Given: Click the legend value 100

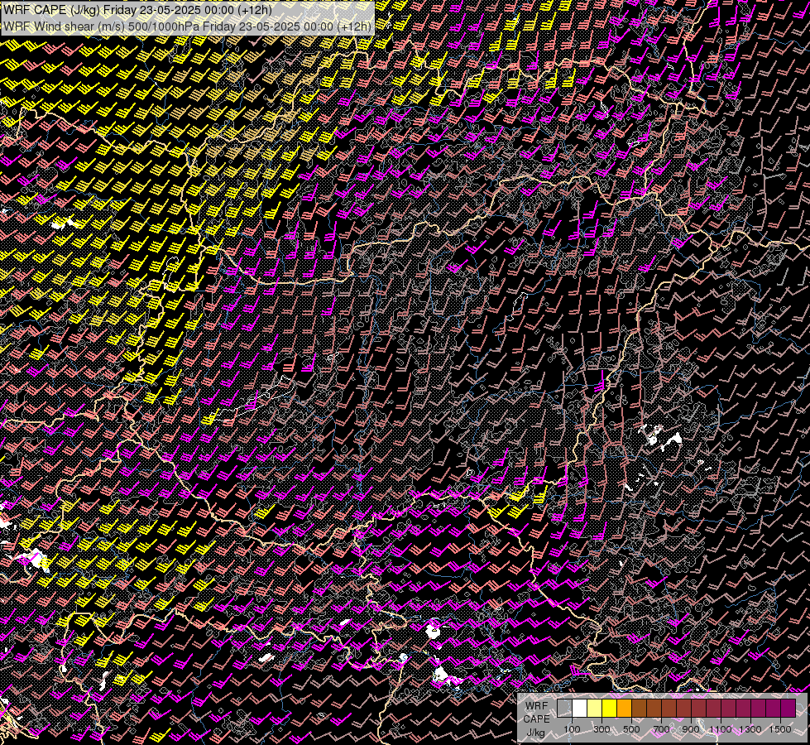Looking at the screenshot, I should [572, 729].
